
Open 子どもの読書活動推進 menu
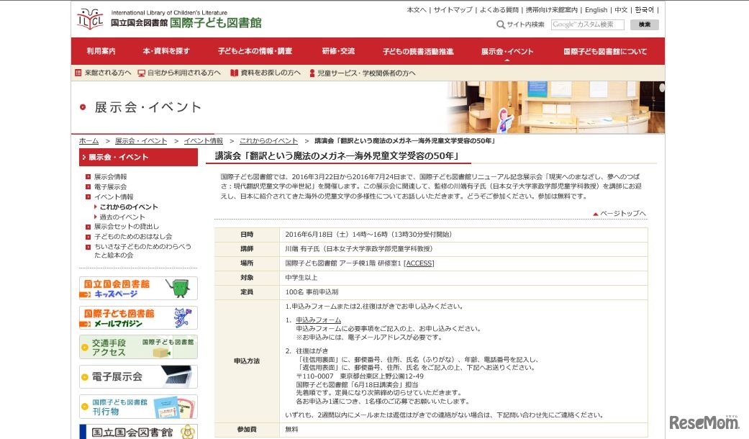[x=418, y=51]
